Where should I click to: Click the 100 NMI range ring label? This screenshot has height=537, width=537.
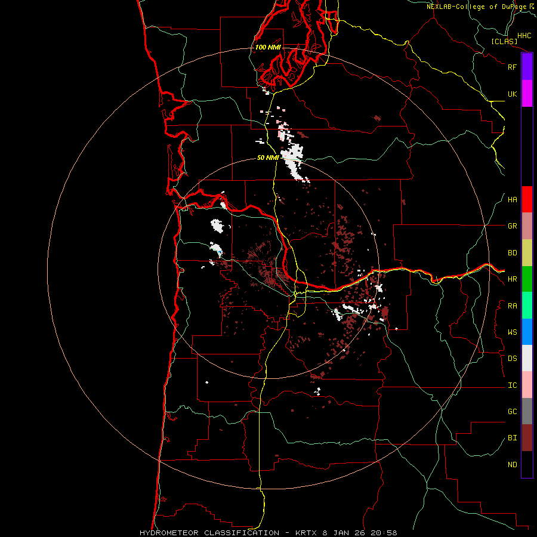268,47
